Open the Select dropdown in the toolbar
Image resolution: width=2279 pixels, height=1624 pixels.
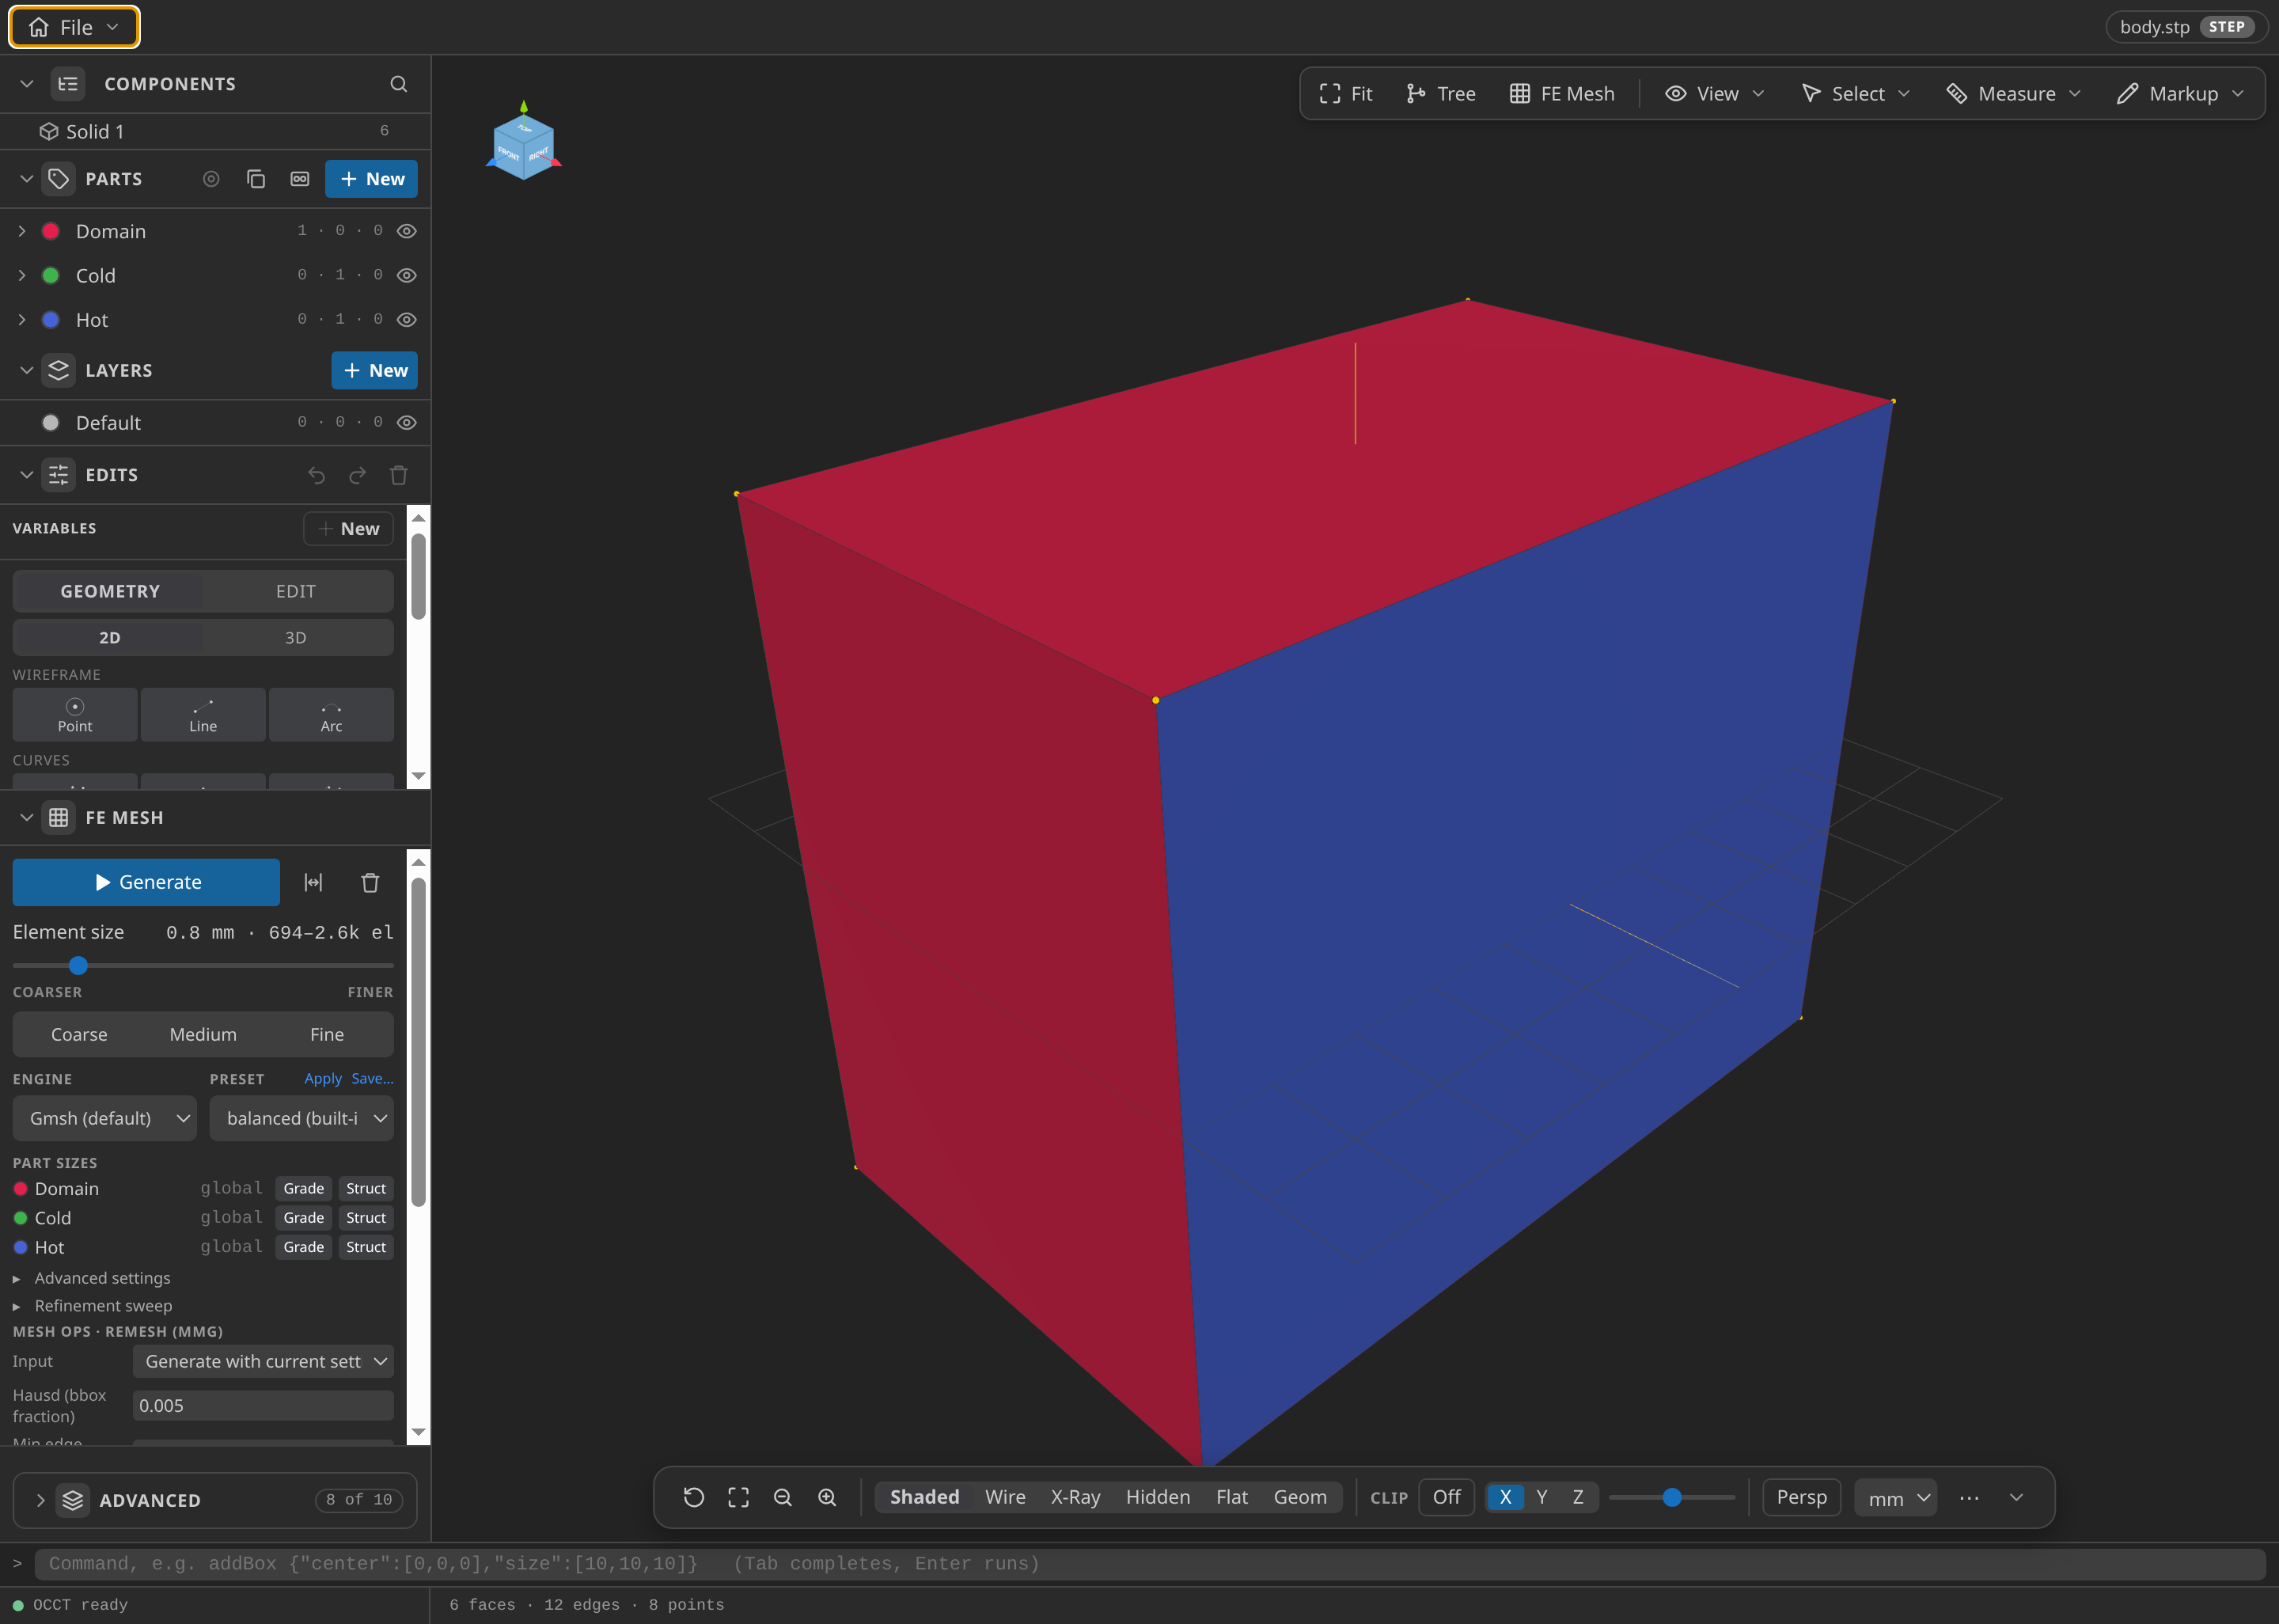(1856, 94)
